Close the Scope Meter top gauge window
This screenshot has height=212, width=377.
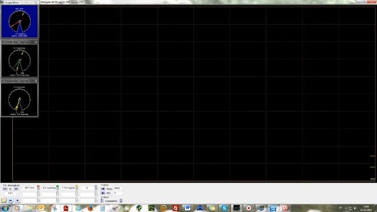[36, 2]
